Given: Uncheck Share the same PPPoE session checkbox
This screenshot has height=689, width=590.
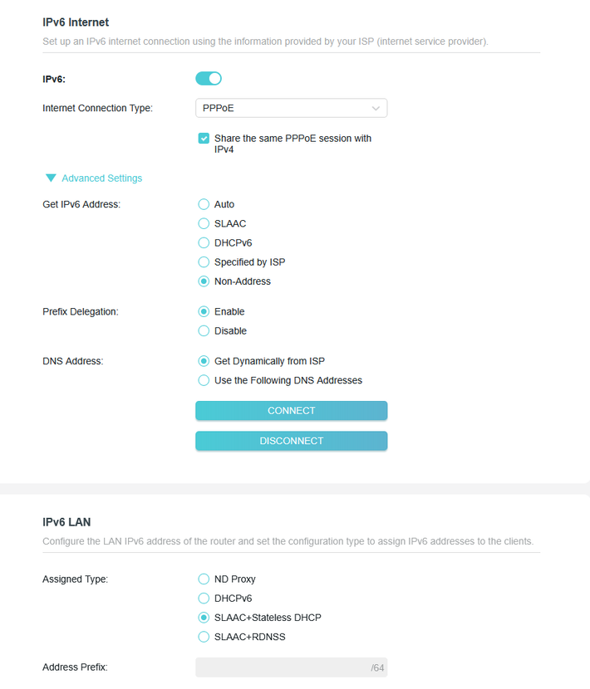Looking at the screenshot, I should [x=204, y=139].
